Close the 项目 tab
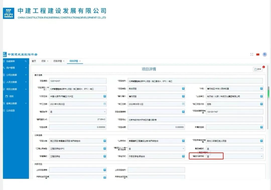 [x=48, y=61]
